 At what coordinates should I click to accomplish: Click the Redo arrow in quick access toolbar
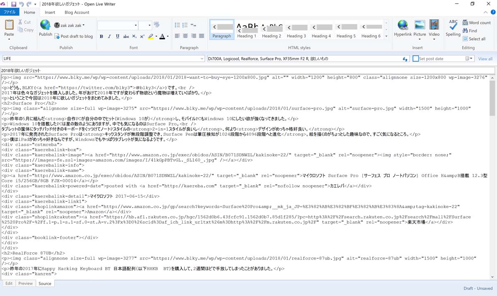[x=29, y=4]
